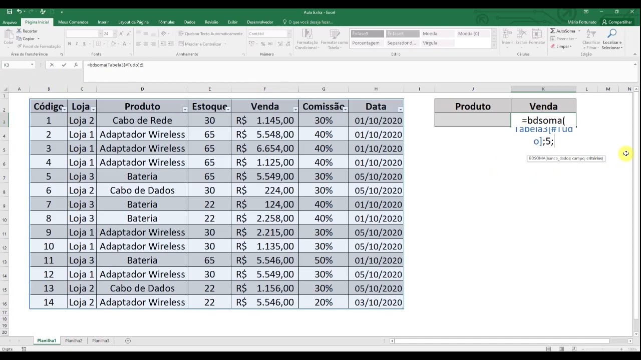Viewport: 641px width, 360px height.
Task: Open the Venda column filter dropdown
Action: pos(295,109)
